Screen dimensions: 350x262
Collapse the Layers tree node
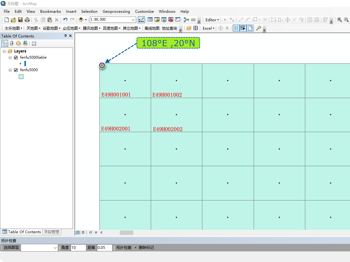[x=4, y=51]
